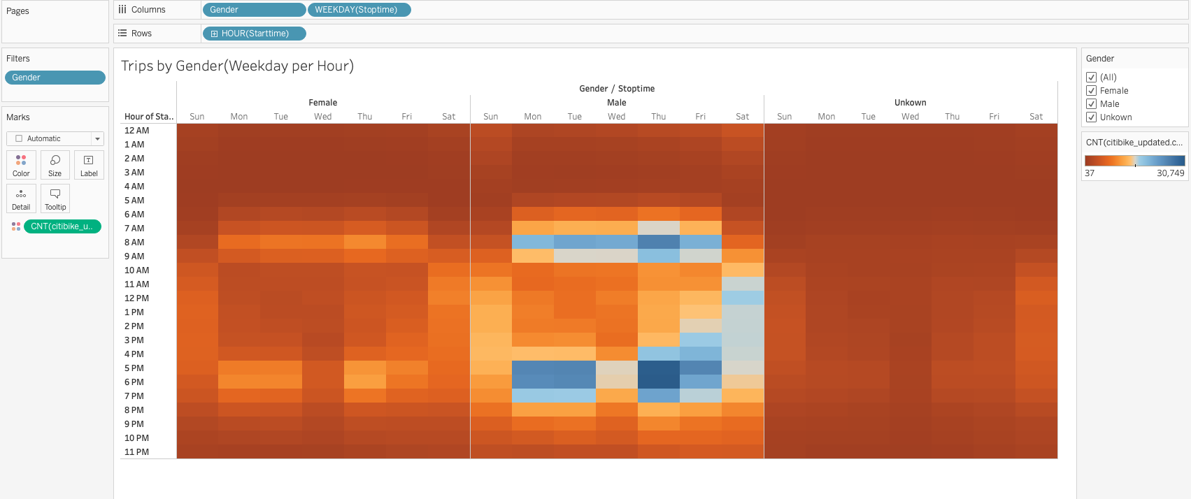The width and height of the screenshot is (1191, 499).
Task: Select the 12 PM row label
Action: (x=137, y=298)
